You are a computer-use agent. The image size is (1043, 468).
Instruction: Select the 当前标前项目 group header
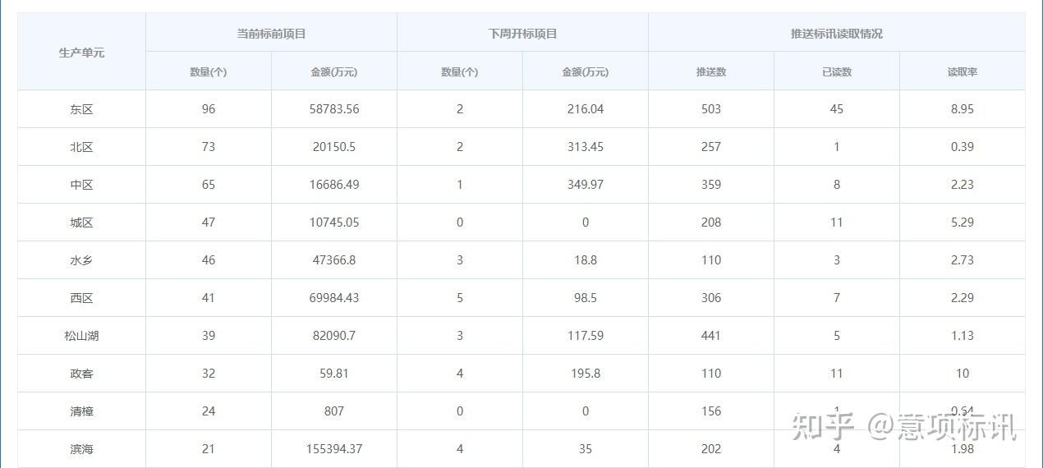(x=271, y=34)
